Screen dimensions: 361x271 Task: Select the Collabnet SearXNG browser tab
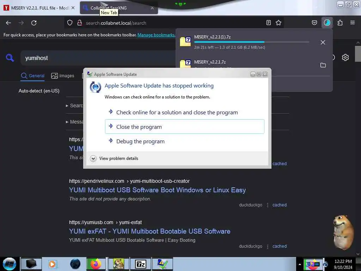[x=119, y=8]
